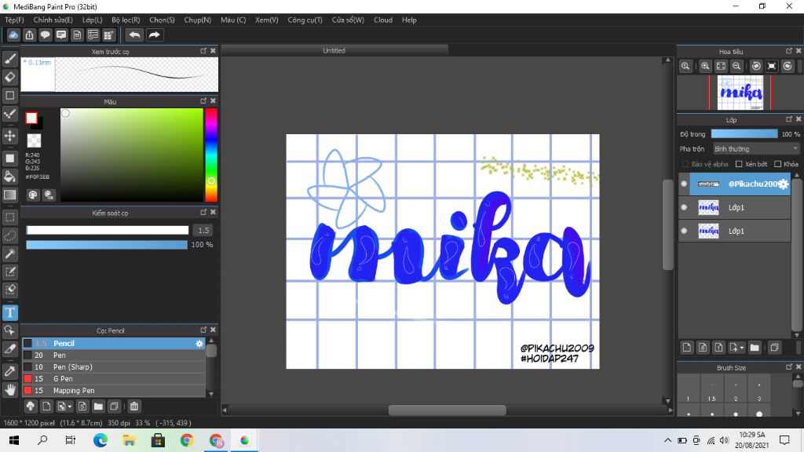This screenshot has width=804, height=452.
Task: Undock the Màu panel
Action: click(203, 101)
